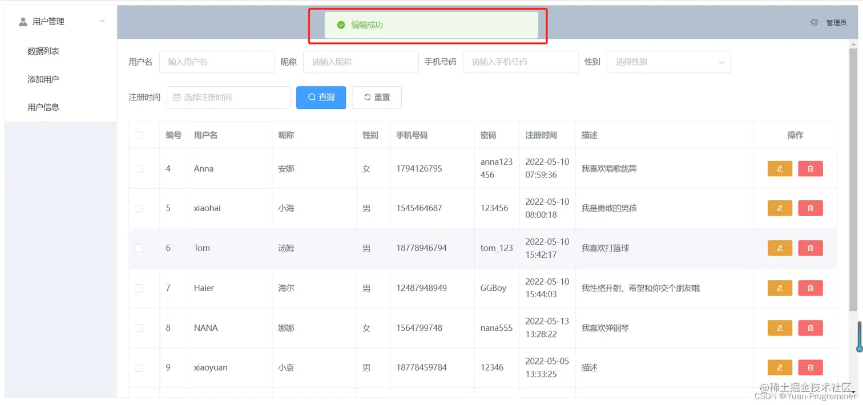Select the username cell xiaohai
The height and width of the screenshot is (405, 863).
(207, 208)
